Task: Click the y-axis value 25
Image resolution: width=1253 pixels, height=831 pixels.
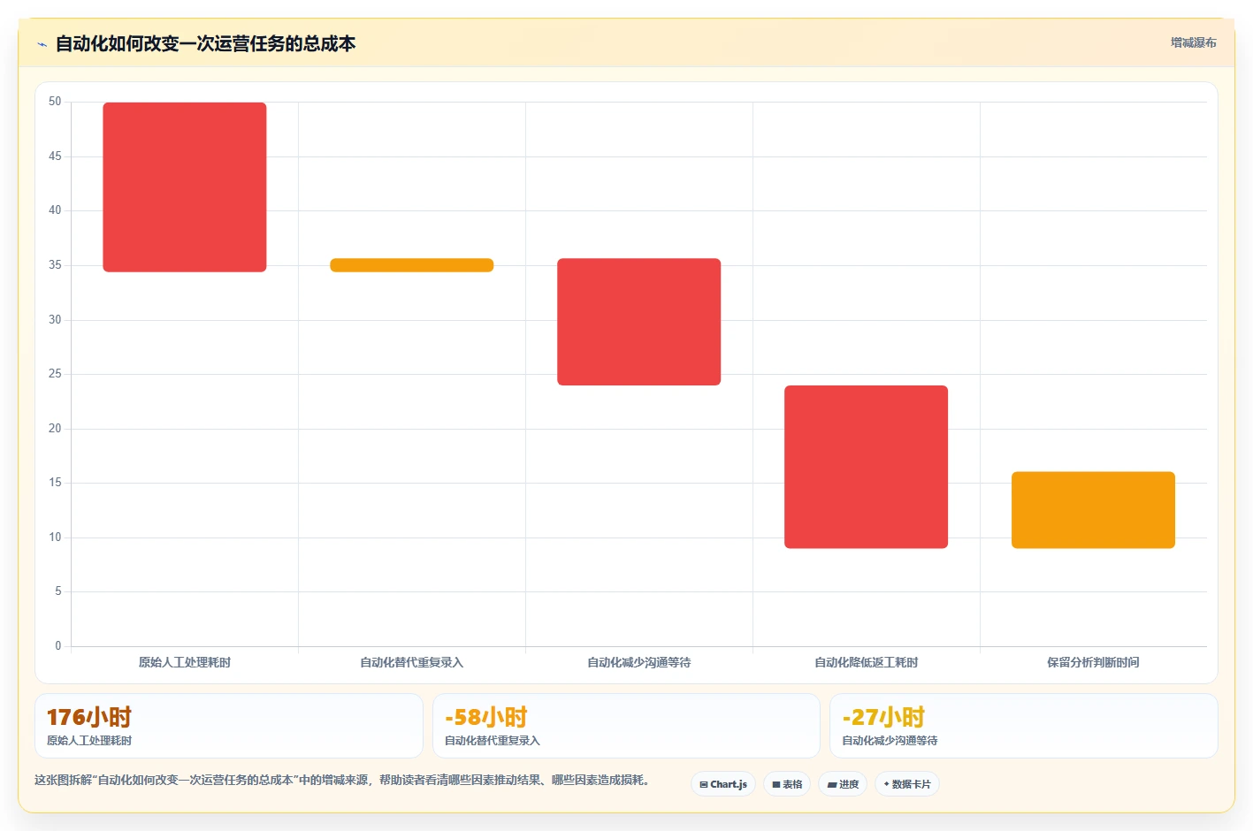Action: pos(55,374)
